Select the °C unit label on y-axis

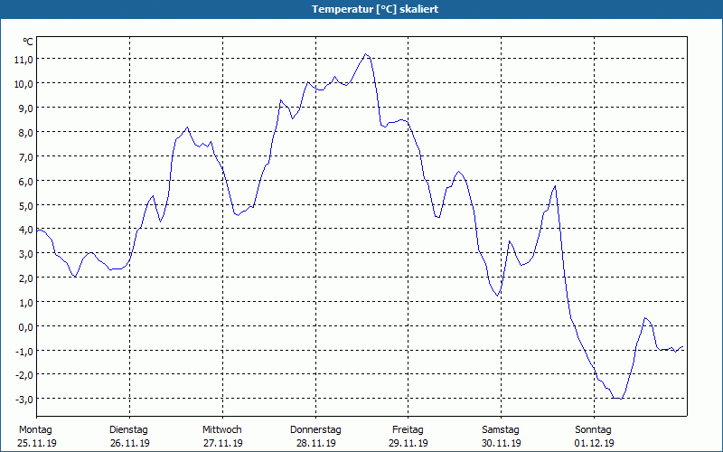[x=28, y=42]
